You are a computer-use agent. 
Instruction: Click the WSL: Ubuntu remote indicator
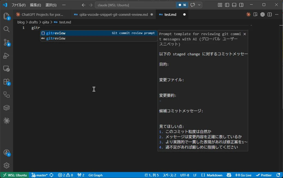pos(15,175)
